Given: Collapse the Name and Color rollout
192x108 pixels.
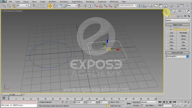Looking at the screenshot, I should (x=177, y=53).
